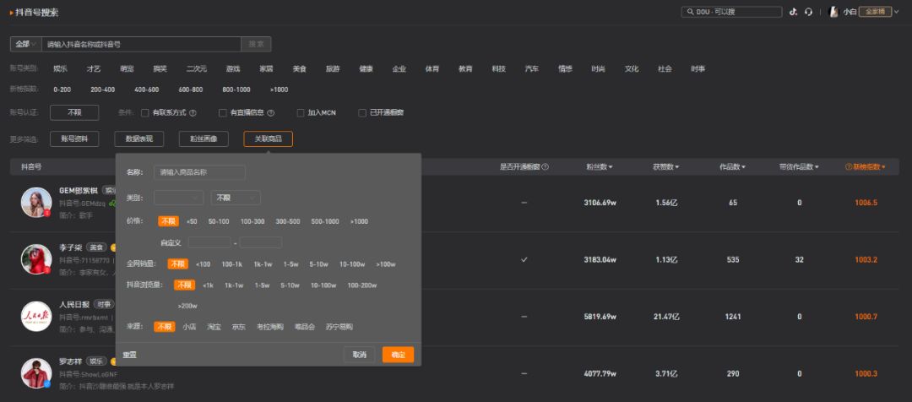Click 重置 to reset filters

[129, 355]
